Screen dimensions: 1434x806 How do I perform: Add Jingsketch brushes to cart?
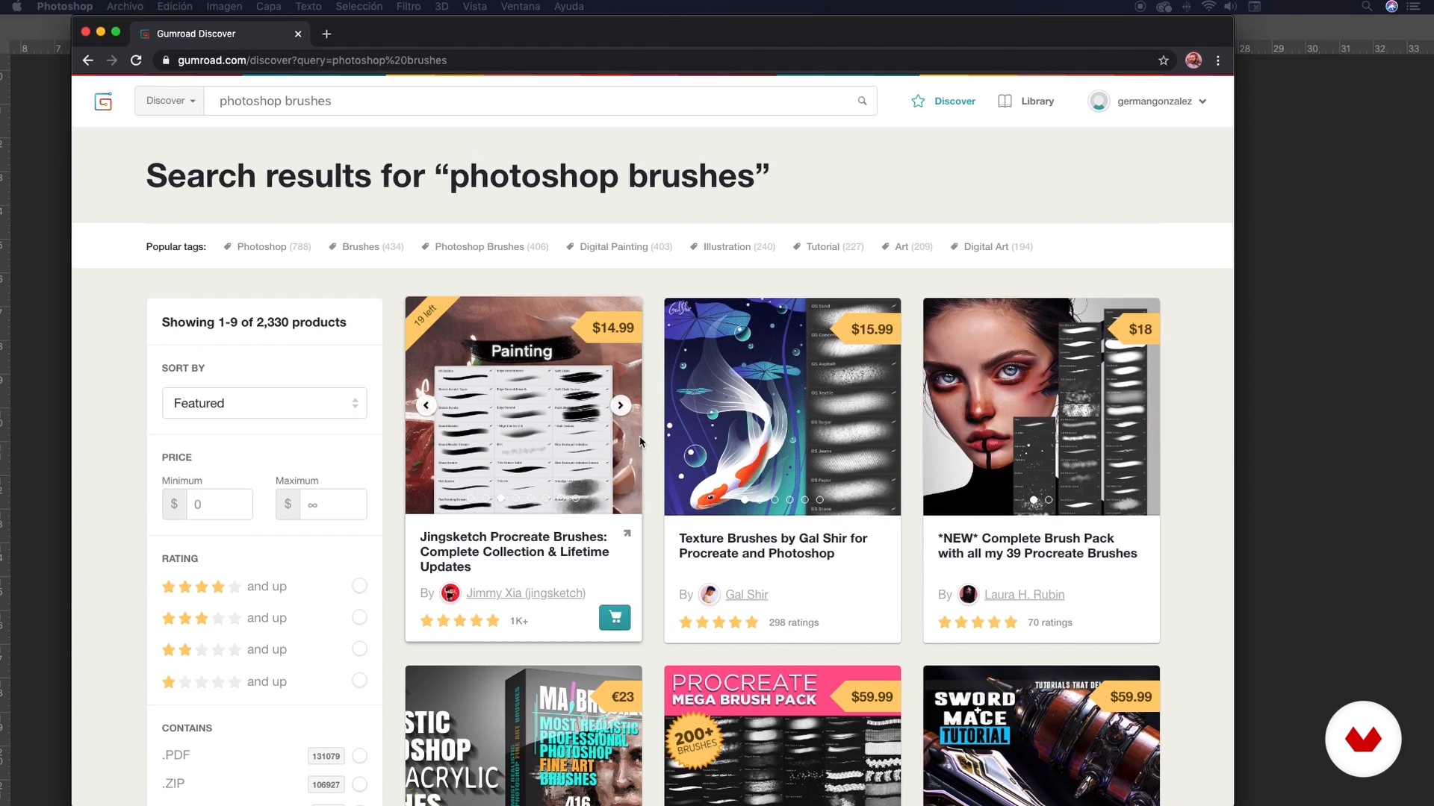coord(615,617)
